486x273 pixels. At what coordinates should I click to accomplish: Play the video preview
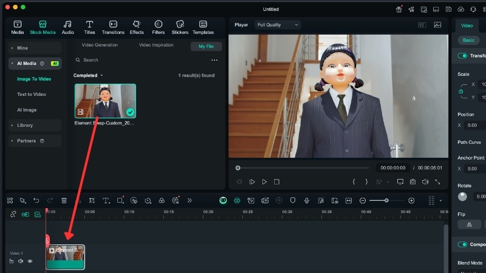pyautogui.click(x=264, y=182)
